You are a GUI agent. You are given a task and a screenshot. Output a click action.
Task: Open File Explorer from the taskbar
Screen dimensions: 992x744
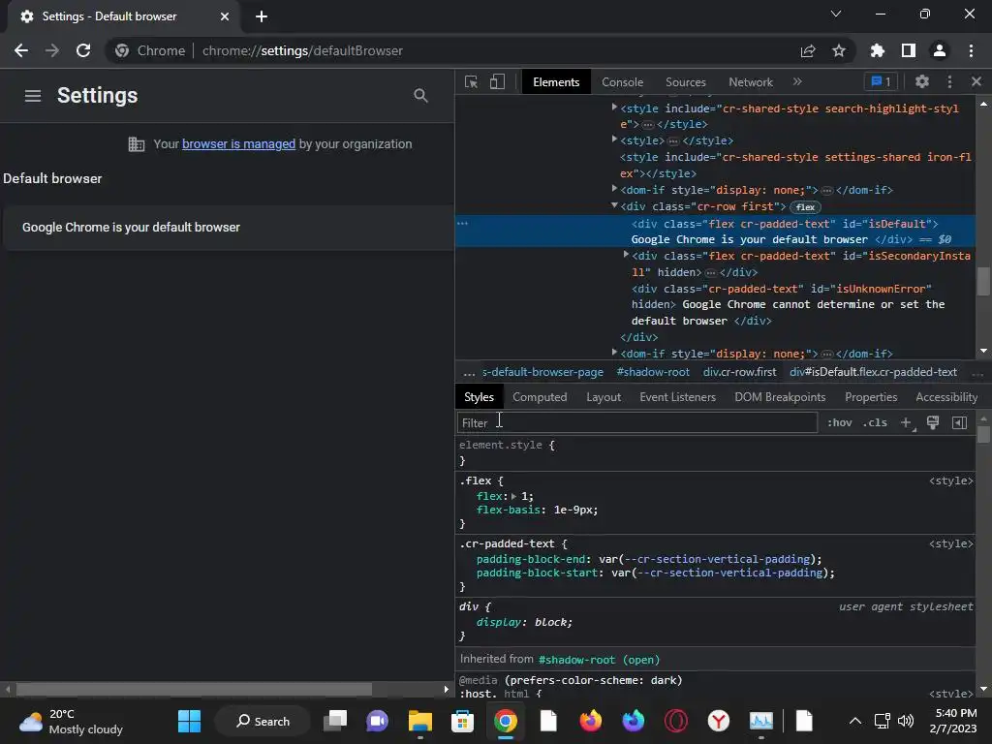click(420, 721)
